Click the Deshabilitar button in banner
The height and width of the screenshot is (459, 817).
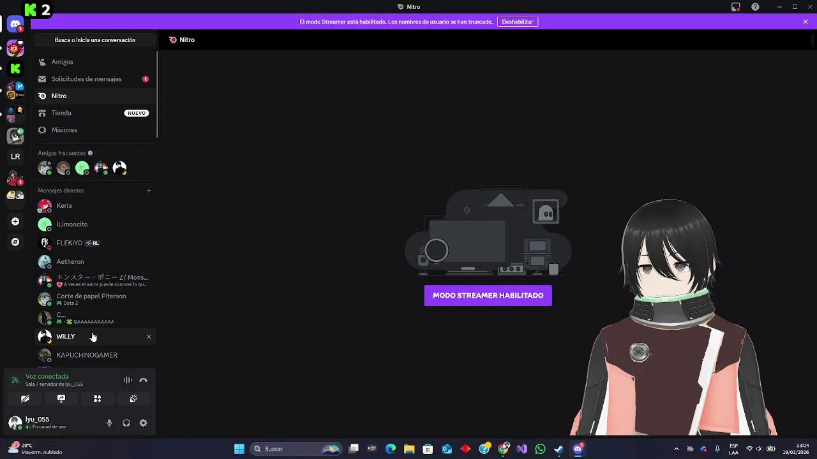pyautogui.click(x=518, y=22)
